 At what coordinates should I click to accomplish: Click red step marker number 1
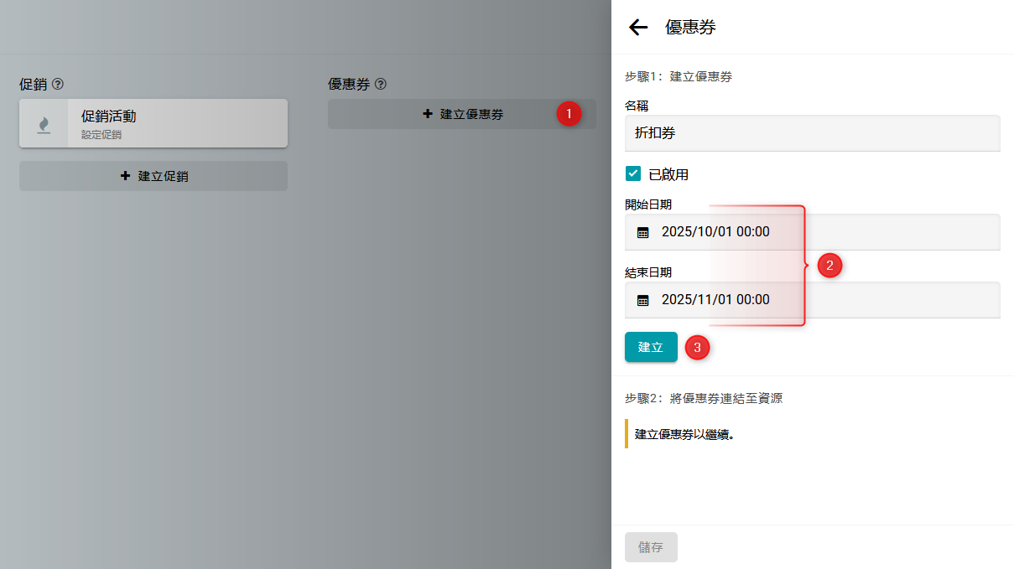tap(569, 114)
